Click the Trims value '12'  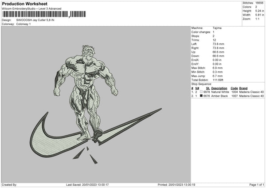tap(214, 40)
